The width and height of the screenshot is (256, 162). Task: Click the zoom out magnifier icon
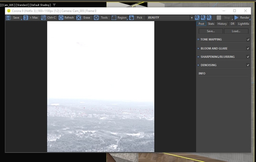203,18
